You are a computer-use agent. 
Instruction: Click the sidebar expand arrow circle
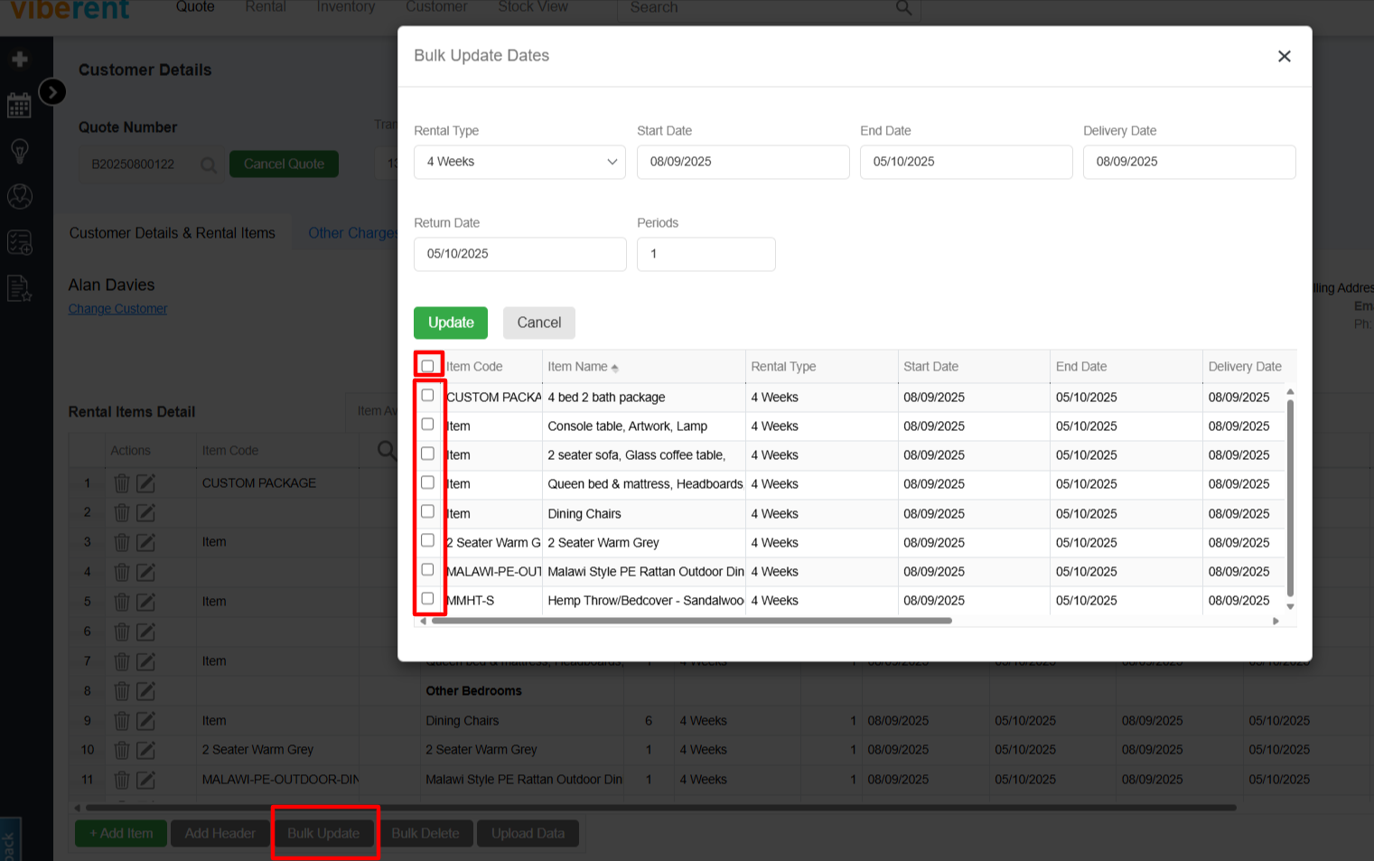tap(52, 91)
